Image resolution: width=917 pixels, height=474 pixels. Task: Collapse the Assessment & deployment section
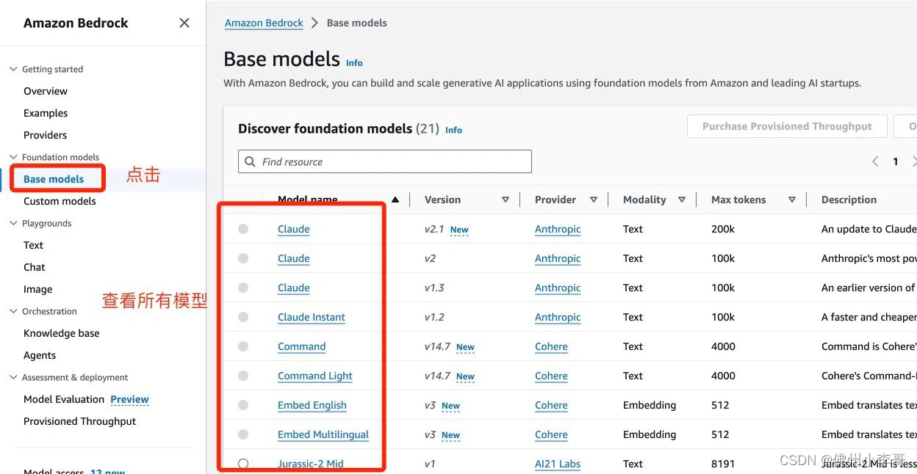(x=13, y=377)
